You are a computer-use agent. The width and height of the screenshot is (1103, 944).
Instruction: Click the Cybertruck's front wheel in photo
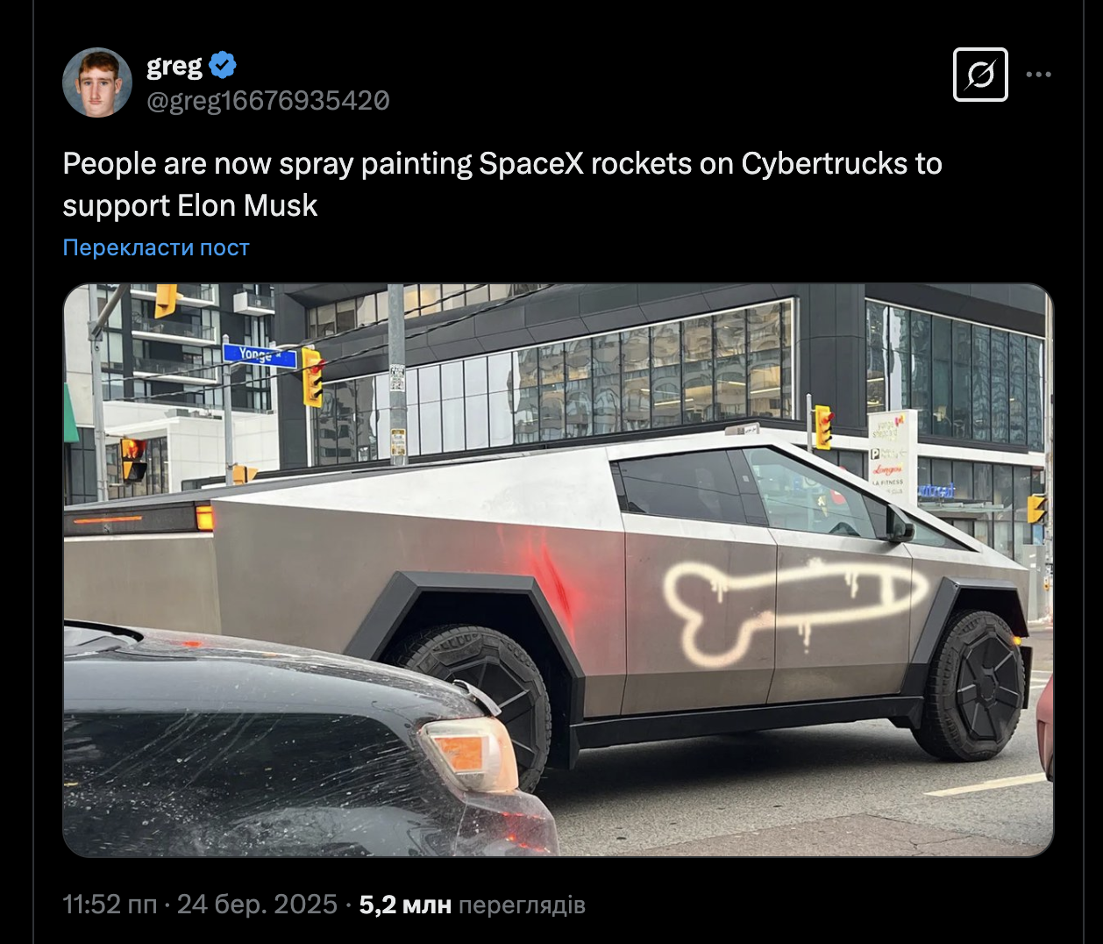975,685
